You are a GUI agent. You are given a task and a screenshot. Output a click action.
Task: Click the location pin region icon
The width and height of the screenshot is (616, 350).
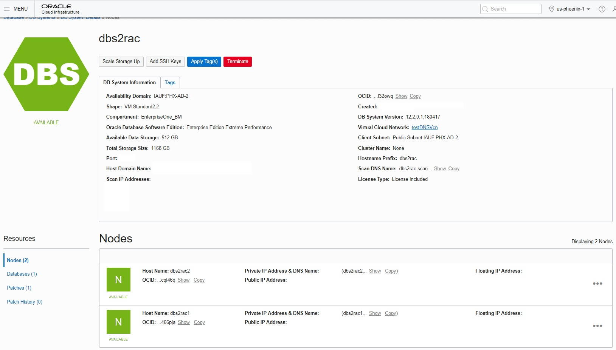(x=551, y=9)
